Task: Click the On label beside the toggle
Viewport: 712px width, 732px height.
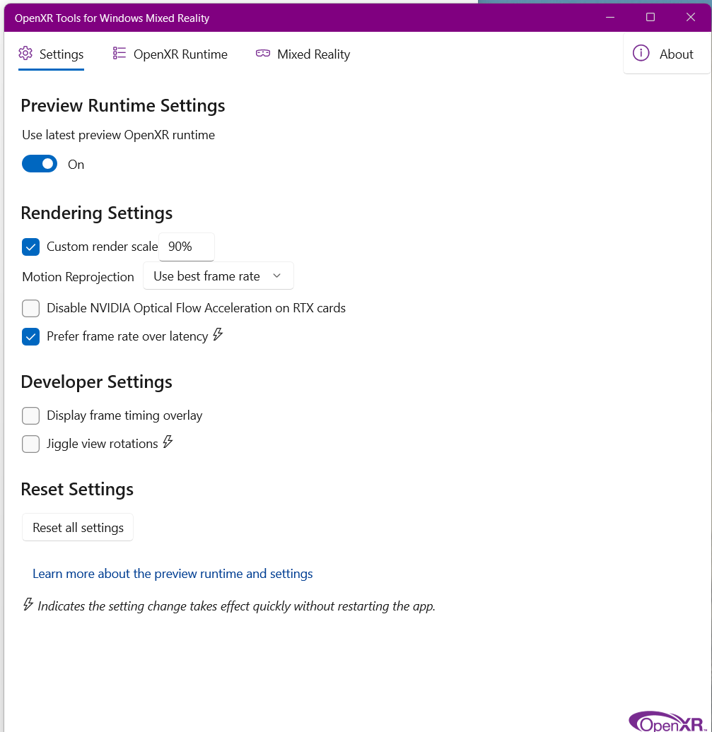Action: click(76, 165)
